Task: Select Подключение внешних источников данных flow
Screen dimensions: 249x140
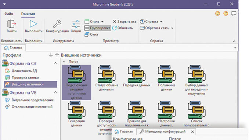Action: tap(76, 82)
